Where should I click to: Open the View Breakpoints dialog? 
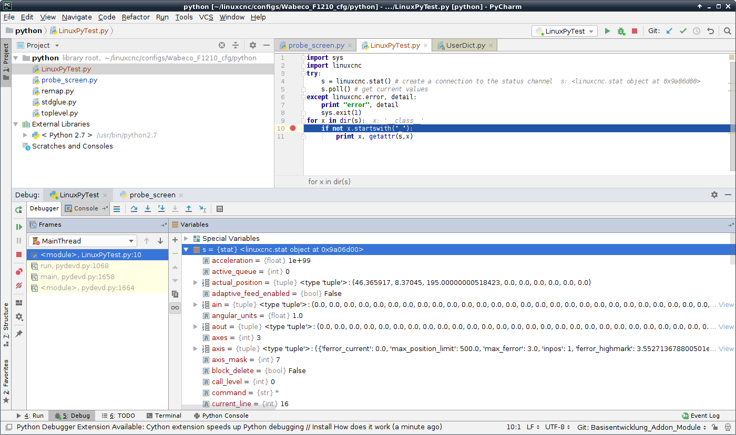pos(19,272)
